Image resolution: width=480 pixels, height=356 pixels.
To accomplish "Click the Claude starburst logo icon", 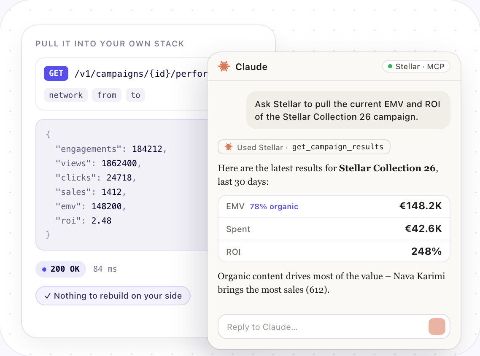I will (x=224, y=66).
